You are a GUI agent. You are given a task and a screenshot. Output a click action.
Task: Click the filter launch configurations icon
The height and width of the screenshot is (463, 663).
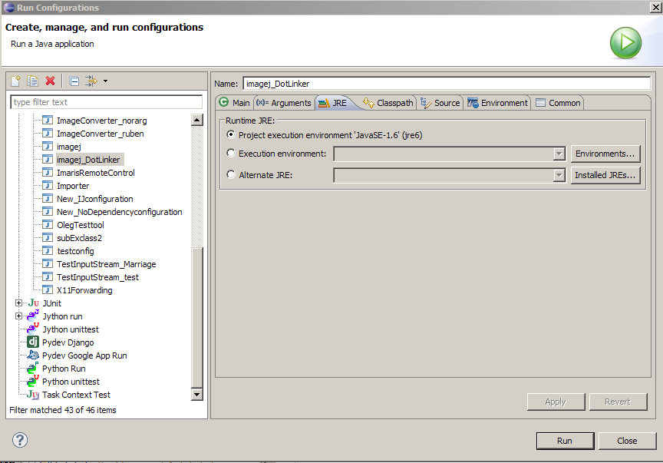point(91,81)
